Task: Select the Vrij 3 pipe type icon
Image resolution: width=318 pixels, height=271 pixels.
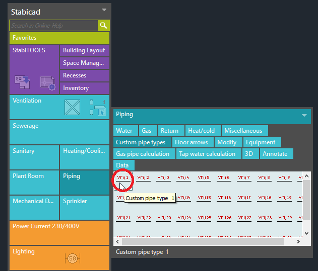Action: 163,178
